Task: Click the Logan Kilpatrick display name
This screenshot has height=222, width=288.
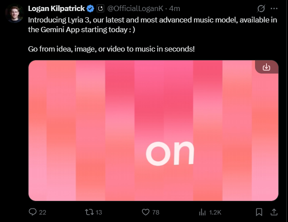Action: pyautogui.click(x=56, y=8)
